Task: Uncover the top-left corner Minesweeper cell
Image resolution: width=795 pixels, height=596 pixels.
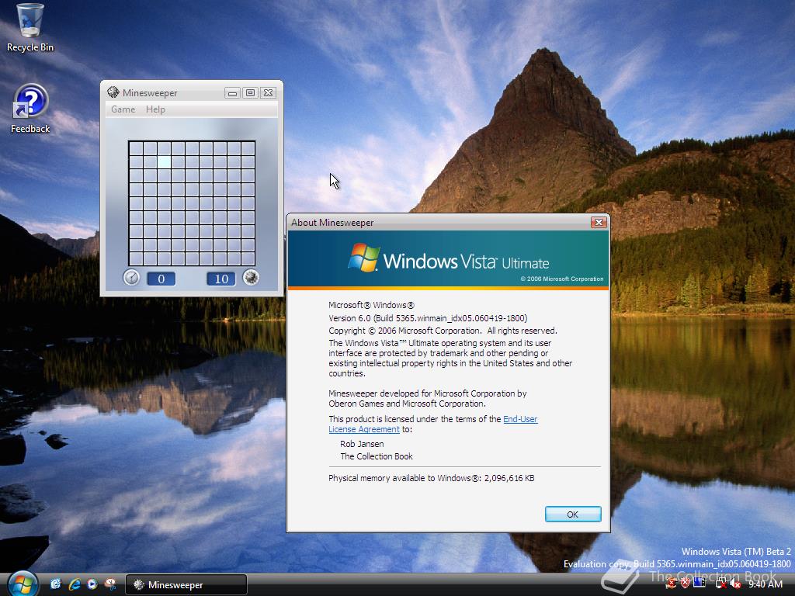Action: pyautogui.click(x=136, y=148)
